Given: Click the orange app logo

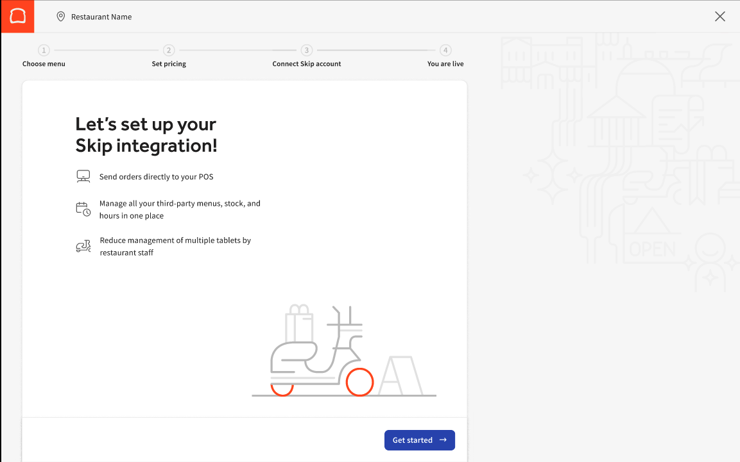Looking at the screenshot, I should click(x=17, y=17).
